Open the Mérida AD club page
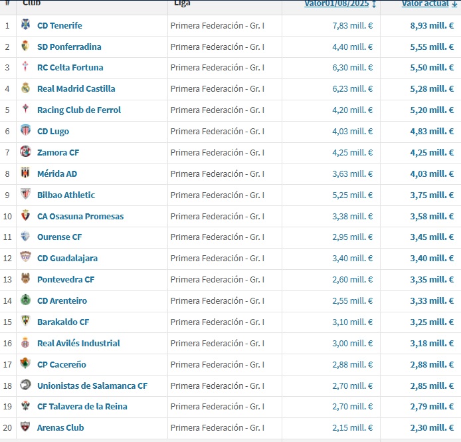461x442 pixels. click(x=56, y=173)
